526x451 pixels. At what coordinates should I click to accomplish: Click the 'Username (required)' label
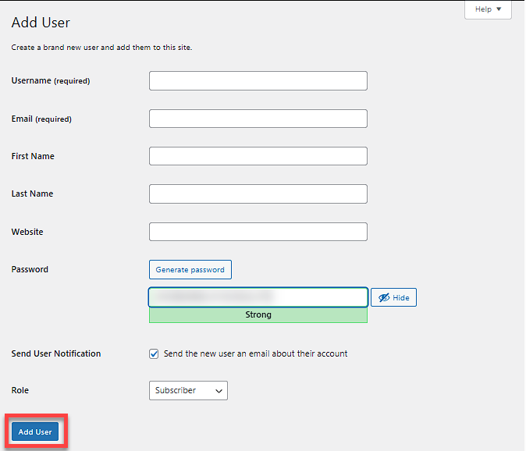coord(51,81)
